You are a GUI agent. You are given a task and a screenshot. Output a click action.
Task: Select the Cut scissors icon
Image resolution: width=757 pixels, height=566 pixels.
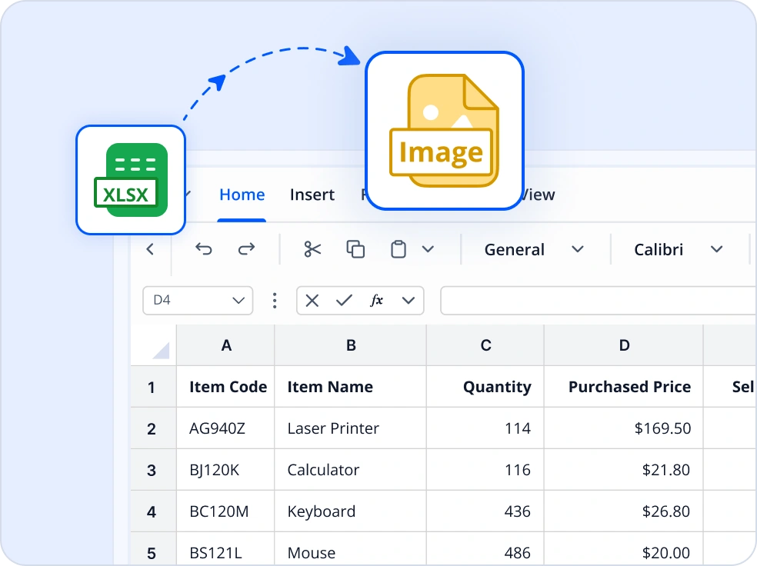coord(312,249)
